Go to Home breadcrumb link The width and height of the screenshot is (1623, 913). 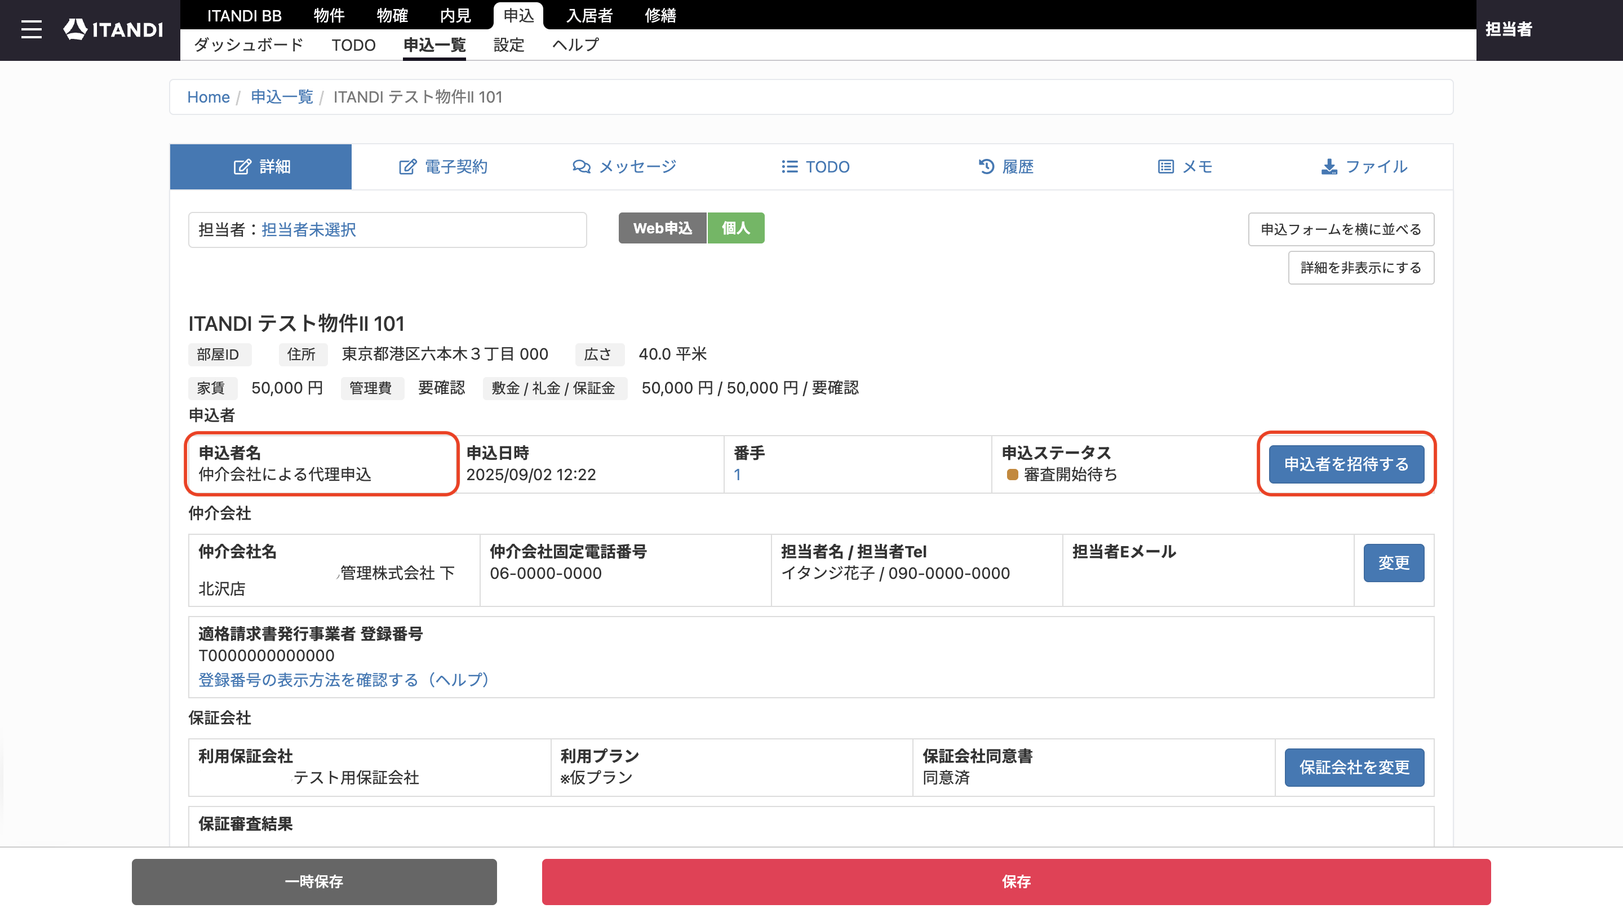209,97
